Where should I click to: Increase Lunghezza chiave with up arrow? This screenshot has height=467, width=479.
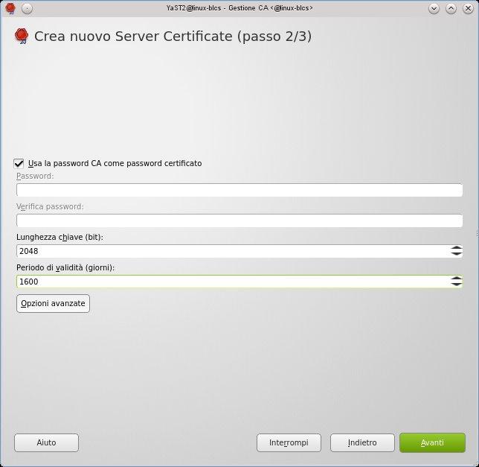(456, 248)
